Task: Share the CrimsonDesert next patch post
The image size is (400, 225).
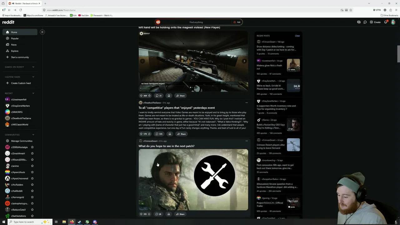Action: [180, 214]
